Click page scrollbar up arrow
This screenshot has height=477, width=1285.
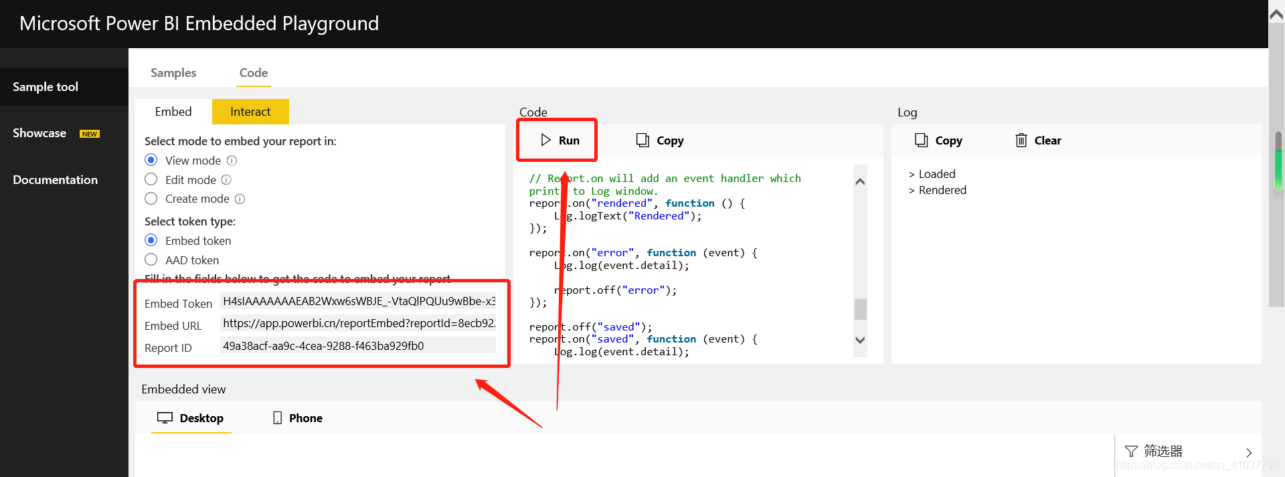click(x=1276, y=15)
